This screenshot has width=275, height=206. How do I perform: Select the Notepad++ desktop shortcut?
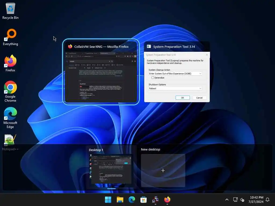click(x=10, y=142)
